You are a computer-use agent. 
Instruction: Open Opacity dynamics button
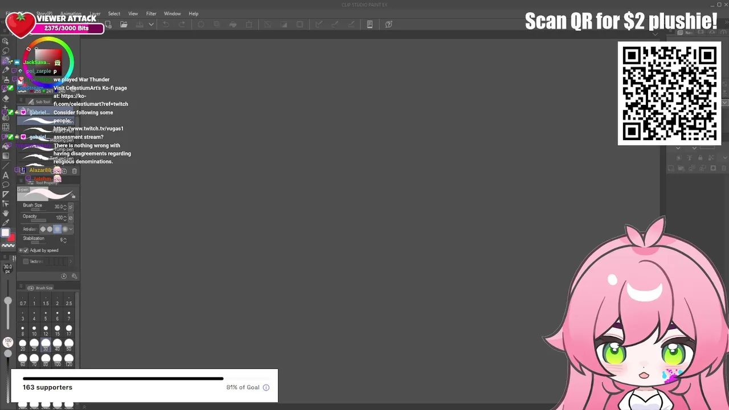[71, 218]
